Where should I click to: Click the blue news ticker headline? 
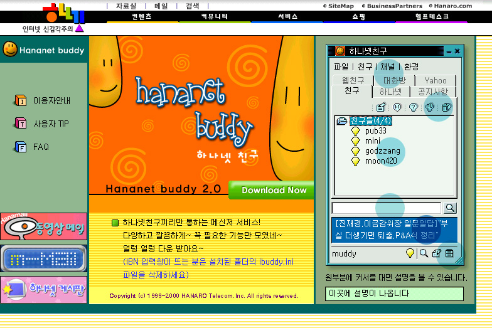coord(394,230)
